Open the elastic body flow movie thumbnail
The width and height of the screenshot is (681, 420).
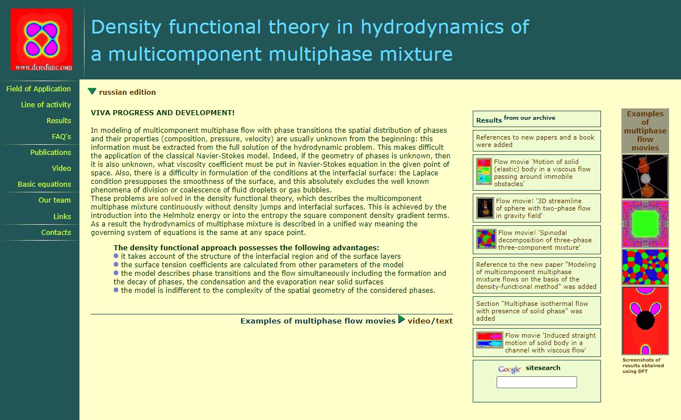tap(484, 172)
